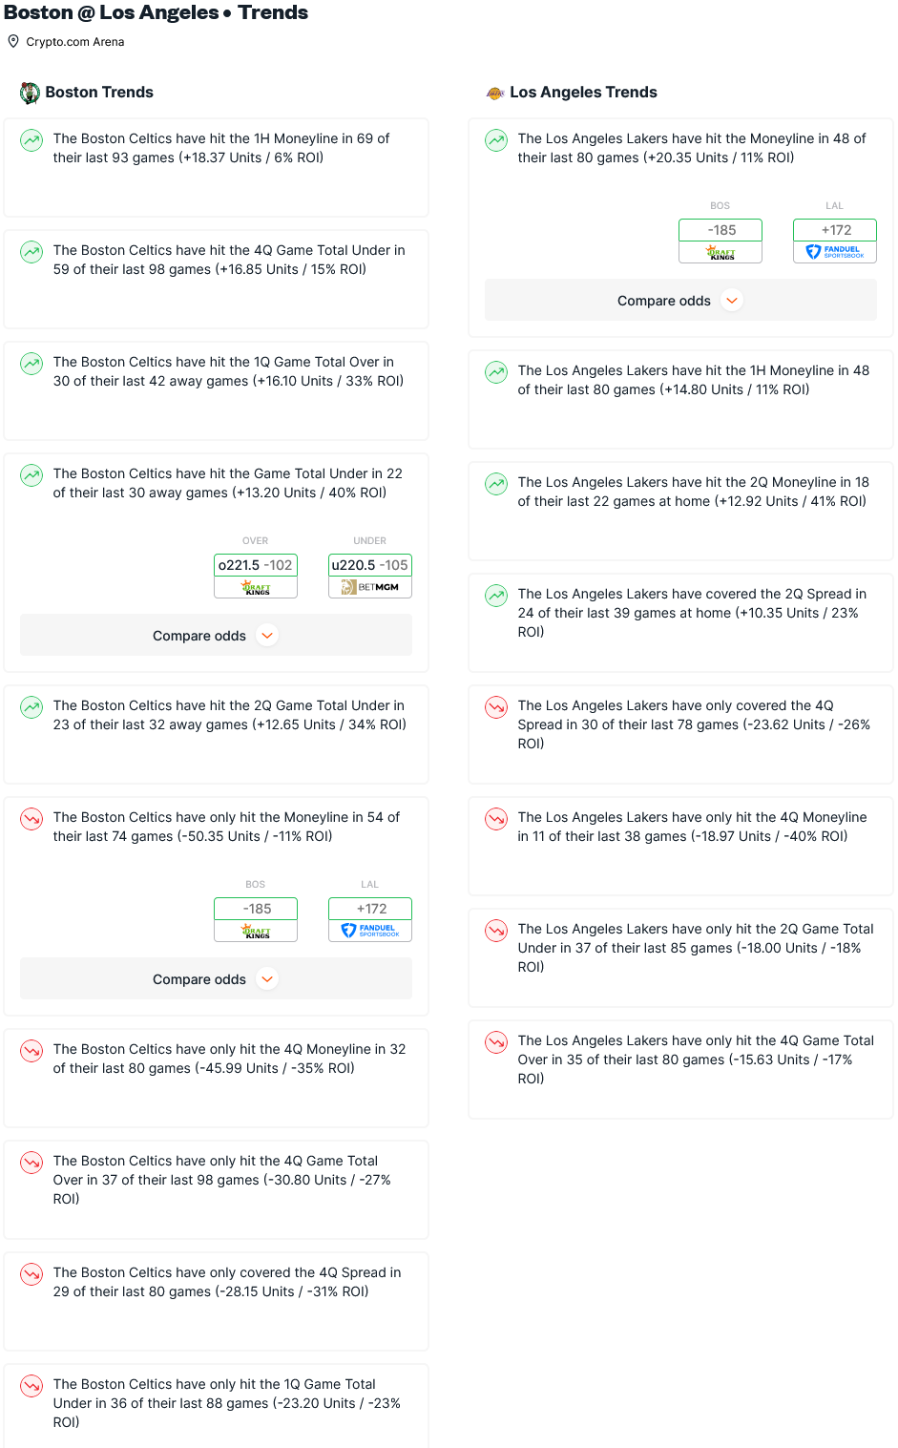Image resolution: width=898 pixels, height=1448 pixels.
Task: Click the Boston Celtics logo icon
Action: [31, 93]
